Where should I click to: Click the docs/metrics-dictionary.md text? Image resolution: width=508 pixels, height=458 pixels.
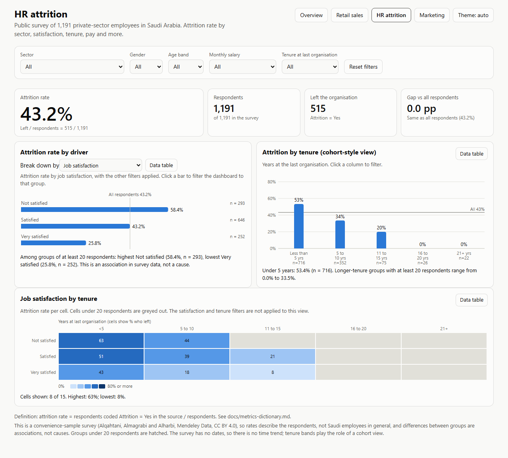pyautogui.click(x=258, y=417)
